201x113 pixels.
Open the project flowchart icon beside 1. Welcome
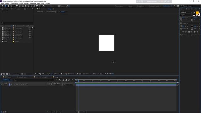(33, 28)
